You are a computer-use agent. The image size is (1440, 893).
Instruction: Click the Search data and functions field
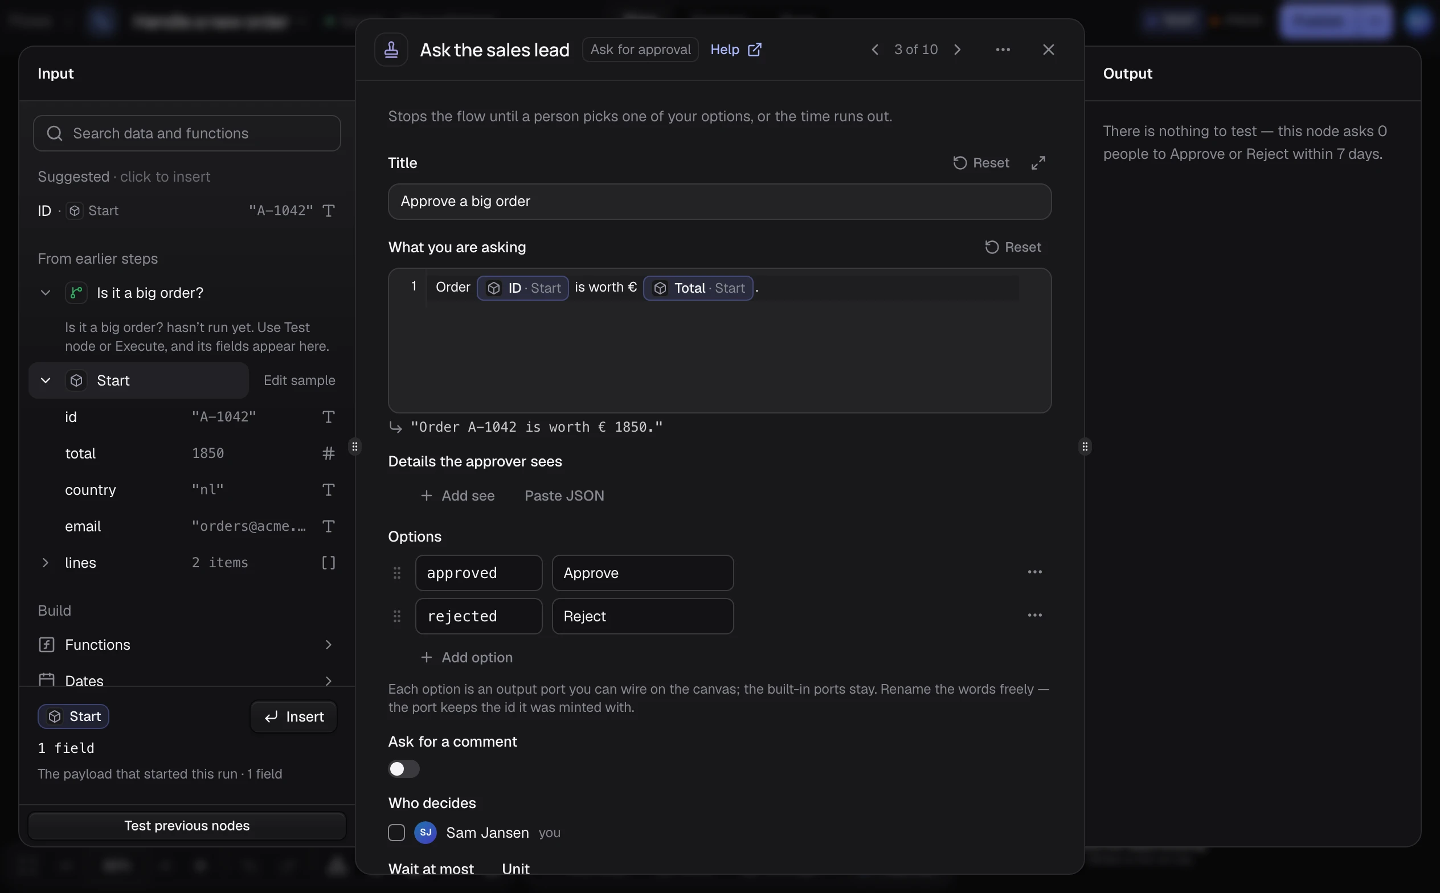(187, 133)
